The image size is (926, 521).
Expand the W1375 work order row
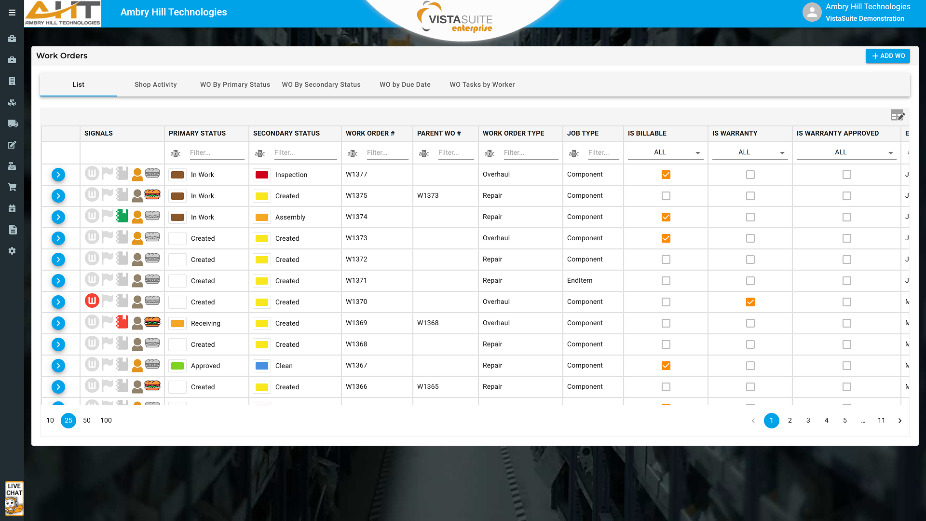[x=58, y=196]
